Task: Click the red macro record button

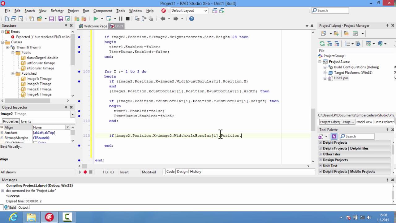Action: [x=85, y=172]
